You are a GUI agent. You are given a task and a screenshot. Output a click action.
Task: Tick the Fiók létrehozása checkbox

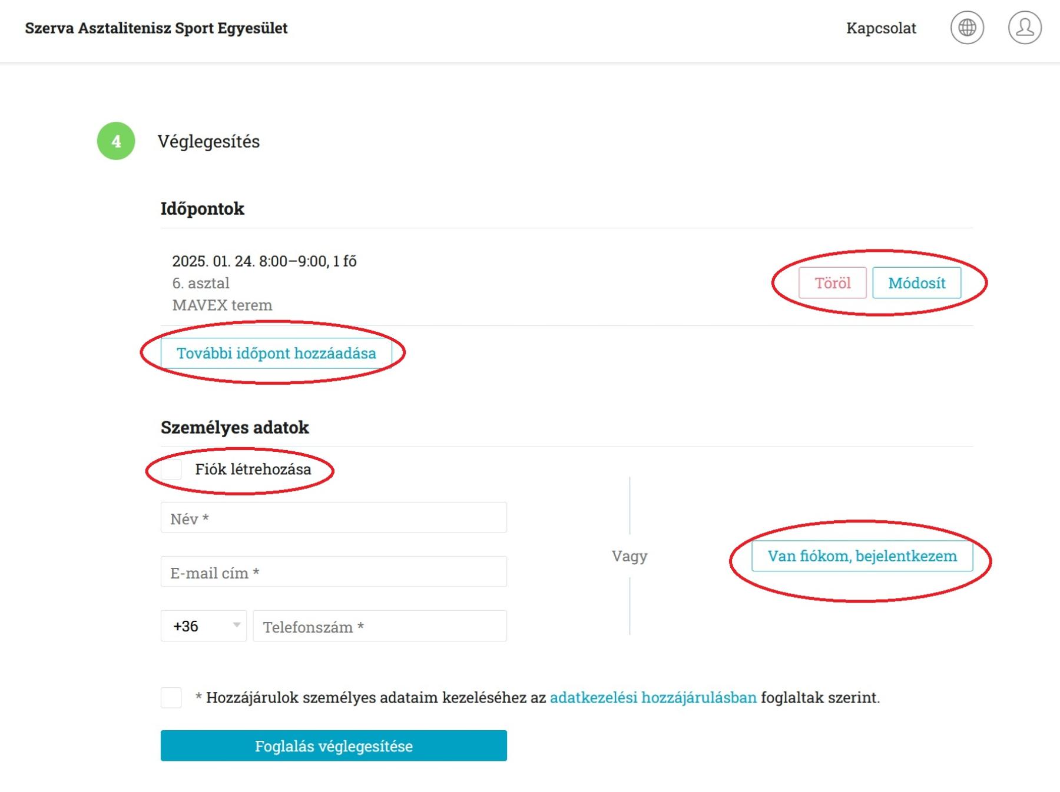[171, 470]
